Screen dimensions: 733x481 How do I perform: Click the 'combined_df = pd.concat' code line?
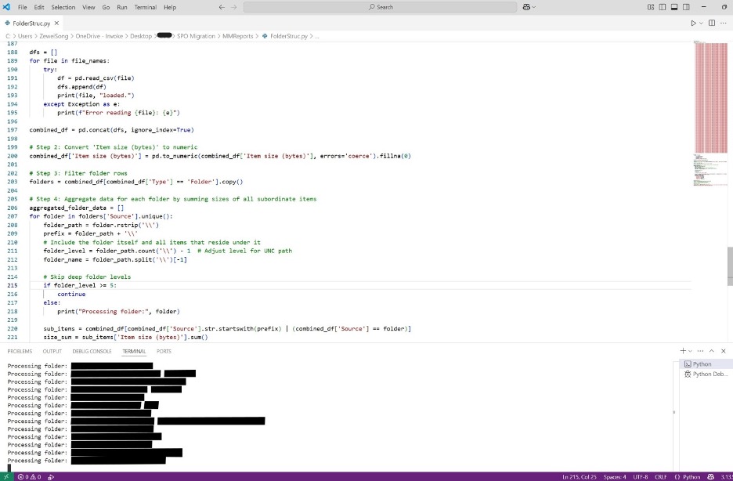point(111,129)
